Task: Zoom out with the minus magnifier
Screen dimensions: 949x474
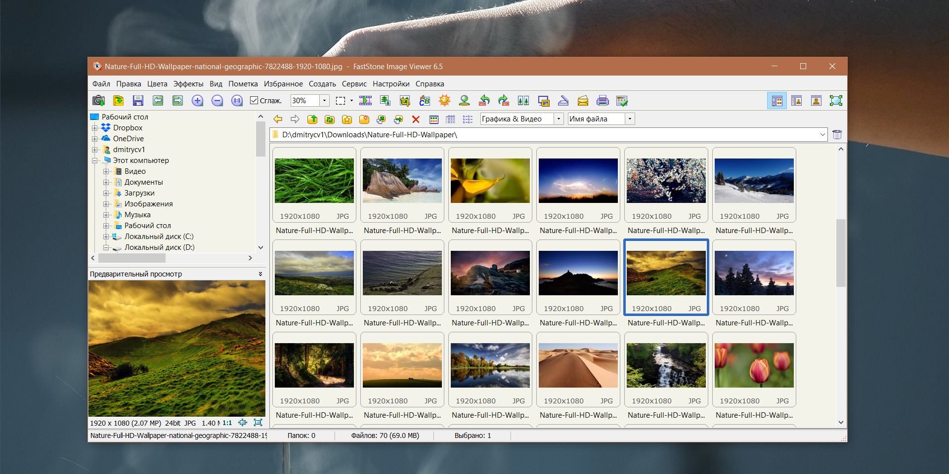Action: (x=217, y=101)
